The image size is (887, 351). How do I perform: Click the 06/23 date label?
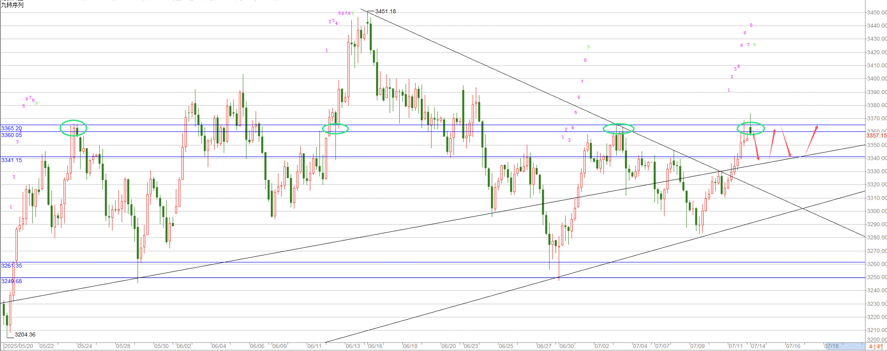pyautogui.click(x=471, y=346)
